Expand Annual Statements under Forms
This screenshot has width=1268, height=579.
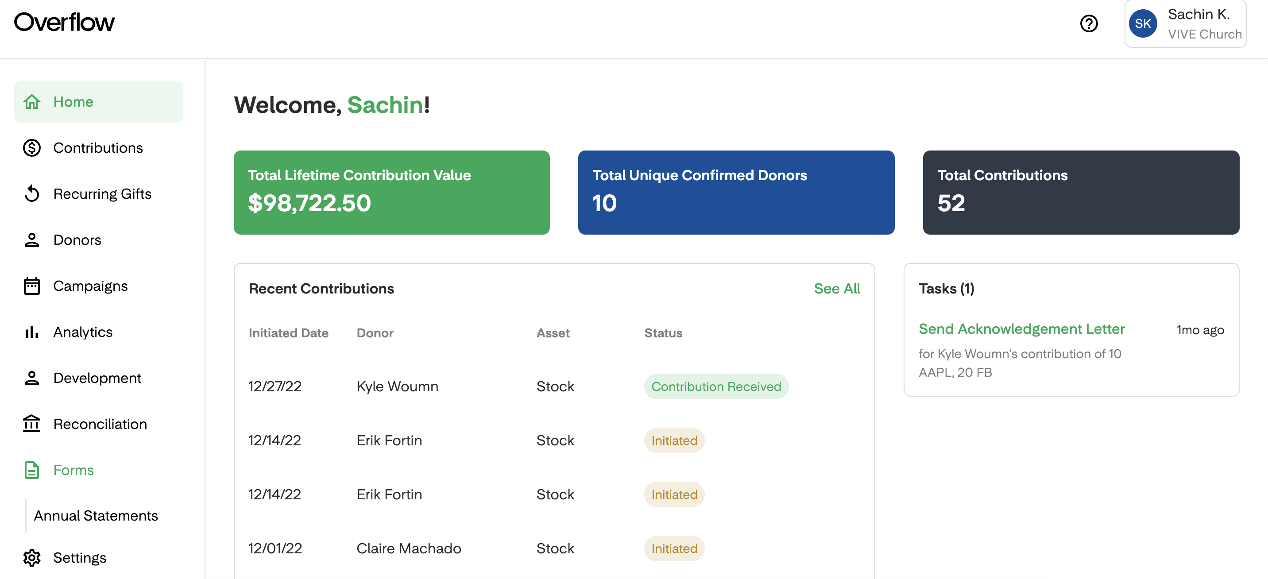click(96, 516)
